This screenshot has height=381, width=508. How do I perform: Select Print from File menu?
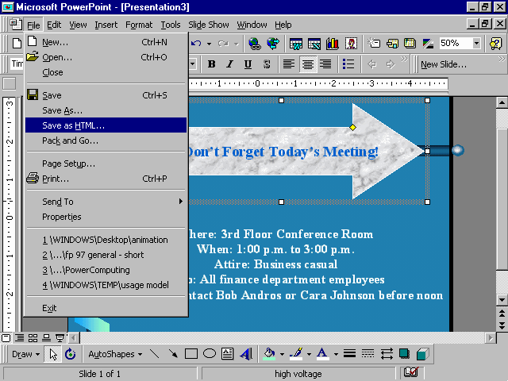pos(106,179)
